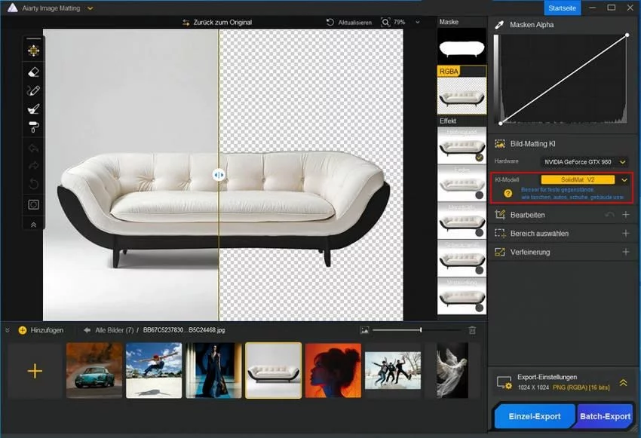
Task: Click the Batch-Export button
Action: pyautogui.click(x=605, y=416)
